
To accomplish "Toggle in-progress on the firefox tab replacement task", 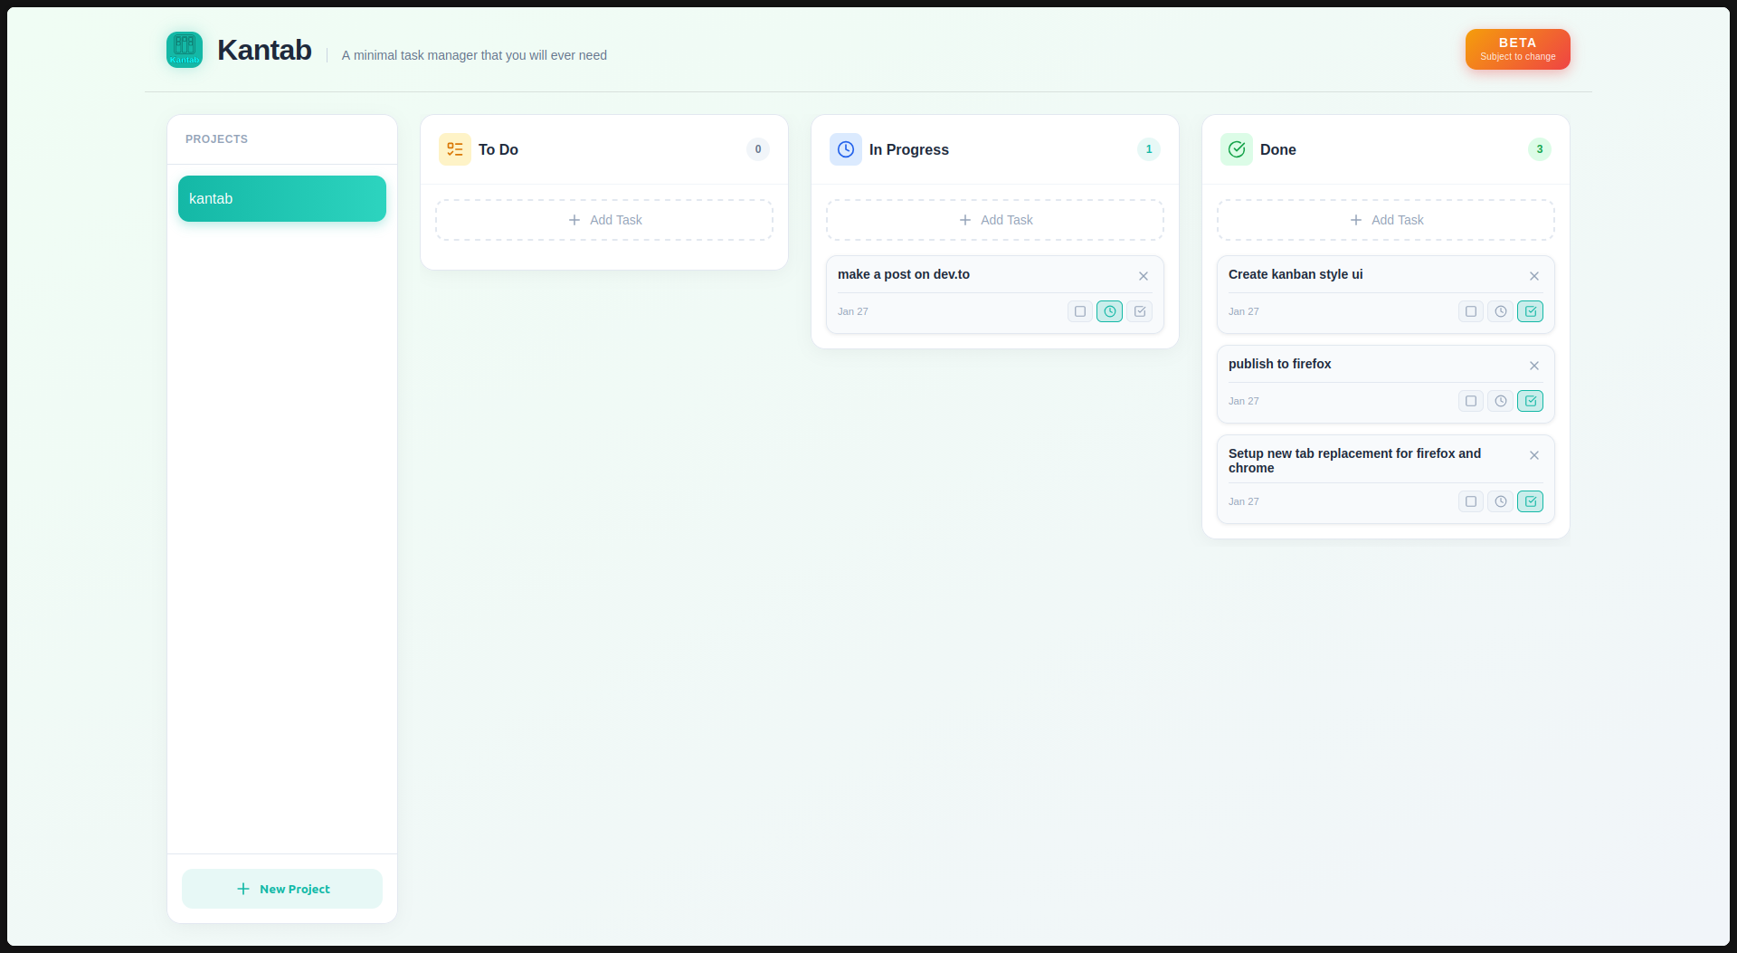I will click(x=1501, y=501).
